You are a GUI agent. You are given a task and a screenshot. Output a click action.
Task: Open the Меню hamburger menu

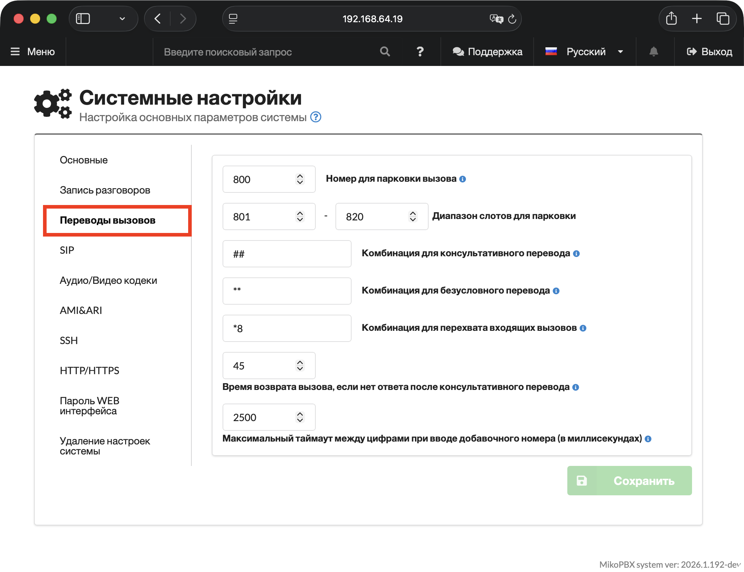point(33,52)
